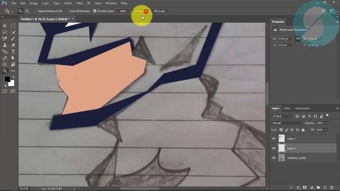This screenshot has width=340, height=191.
Task: Enable Resize Windows to Fit checkbox
Action: [x=36, y=11]
